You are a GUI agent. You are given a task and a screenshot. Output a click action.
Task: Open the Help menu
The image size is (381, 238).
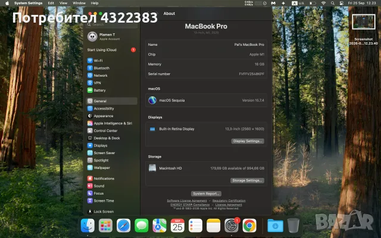(95, 3)
